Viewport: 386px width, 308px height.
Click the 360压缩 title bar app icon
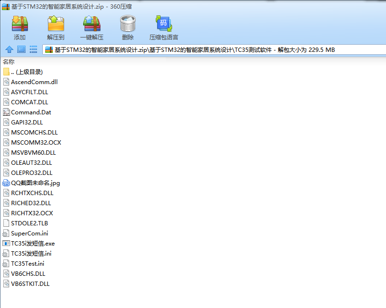point(6,6)
